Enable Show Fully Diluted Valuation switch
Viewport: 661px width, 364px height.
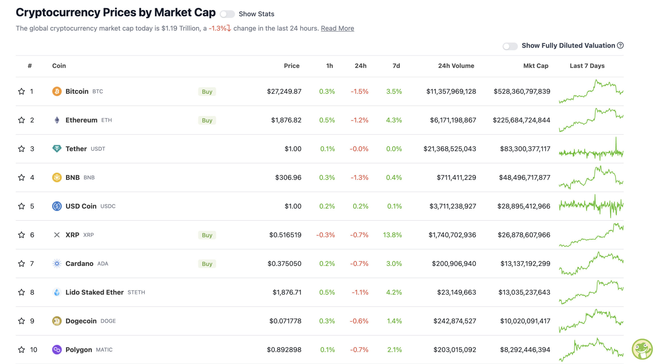[510, 46]
